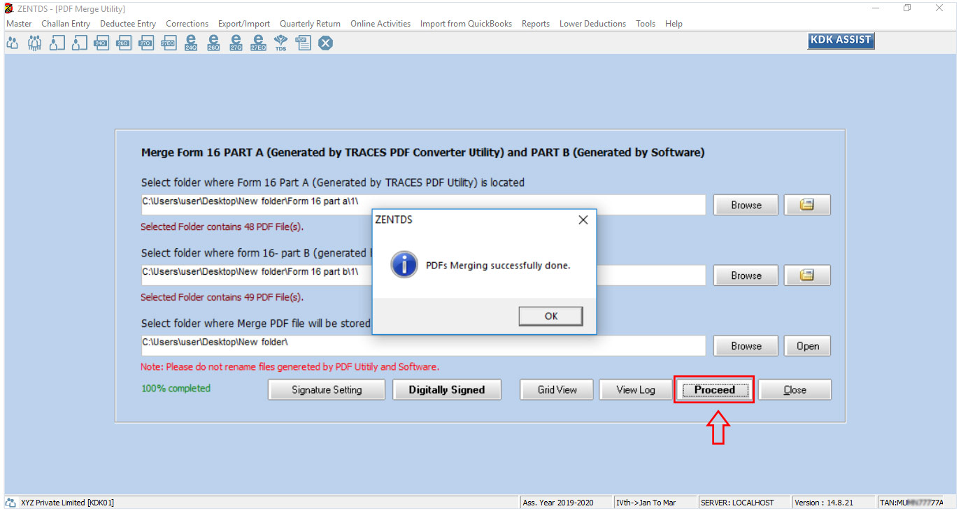This screenshot has height=511, width=961.
Task: Click the people group icon in the toolbar
Action: (x=34, y=43)
